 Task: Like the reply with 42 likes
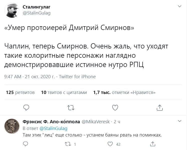pyautogui.click(x=110, y=144)
